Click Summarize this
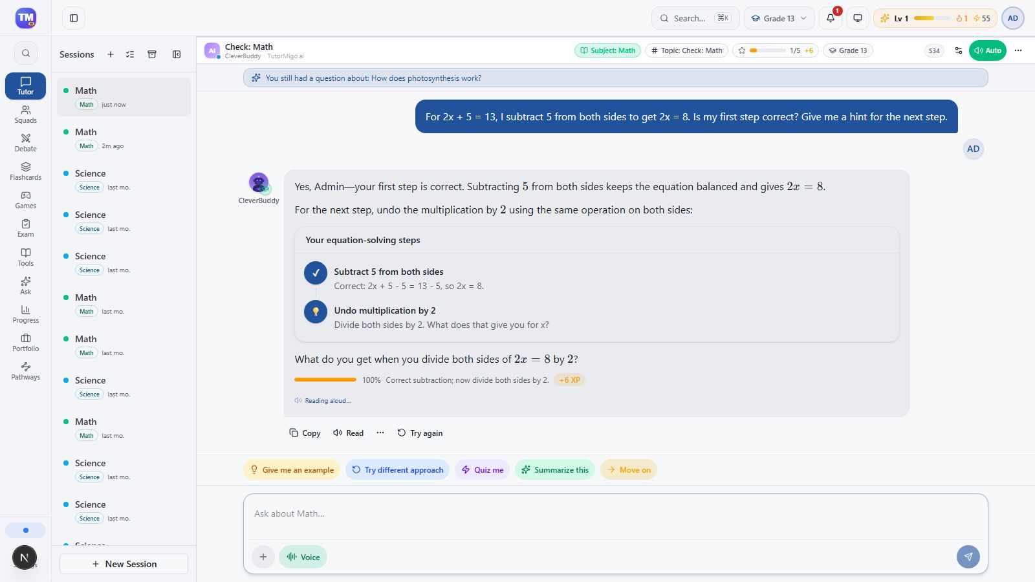The image size is (1035, 582). (555, 469)
